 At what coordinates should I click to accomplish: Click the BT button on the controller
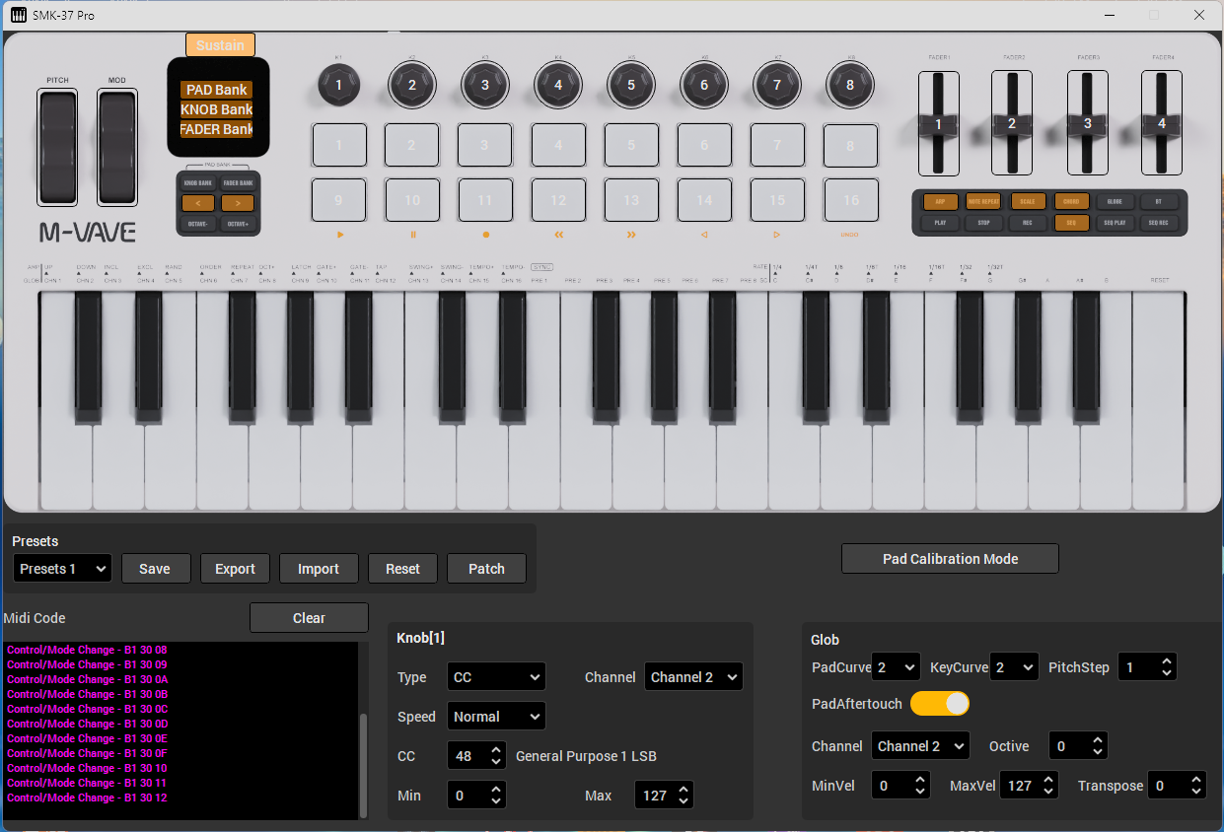click(1158, 201)
